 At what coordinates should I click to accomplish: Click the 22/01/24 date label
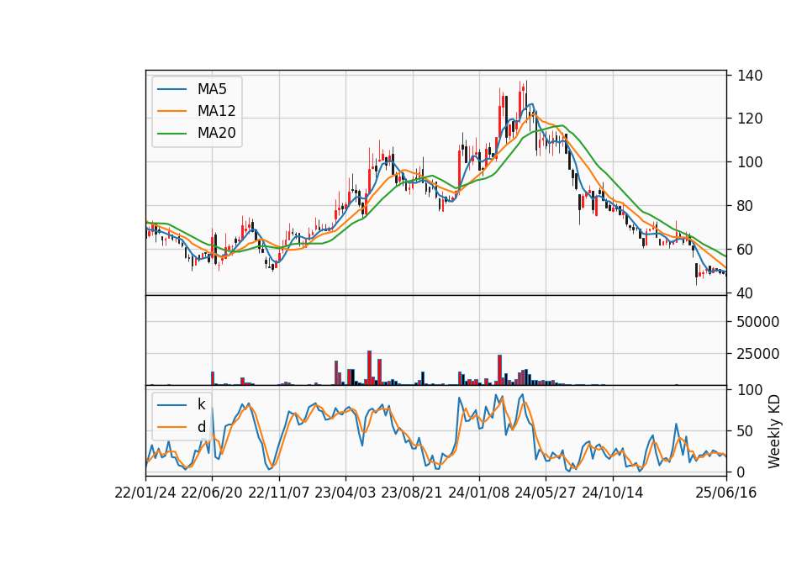(145, 493)
